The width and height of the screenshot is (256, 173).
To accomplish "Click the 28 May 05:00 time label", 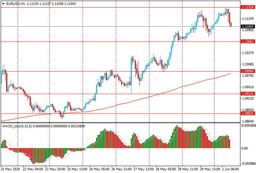I will [166, 169].
